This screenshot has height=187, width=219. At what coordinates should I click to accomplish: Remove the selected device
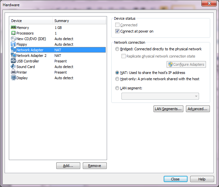point(95,166)
